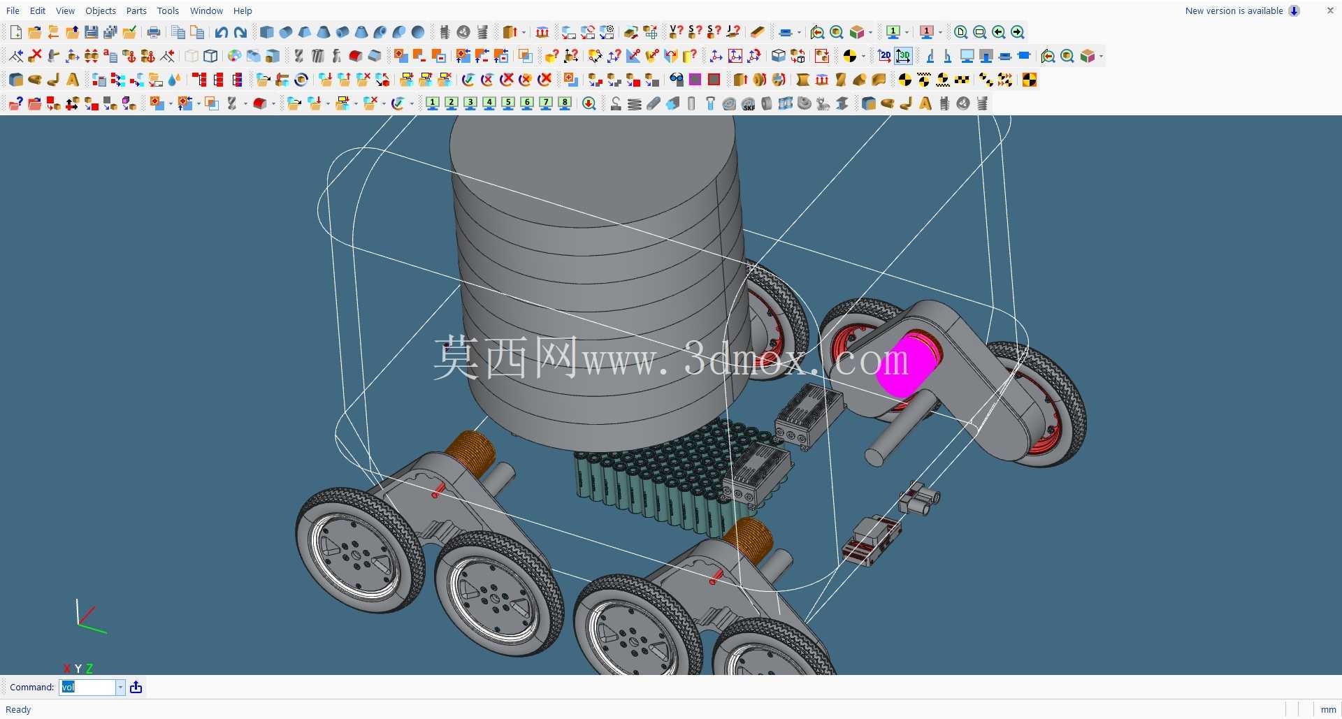1342x719 pixels.
Task: Open dropdown beside bottom-row red shape icon
Action: [x=273, y=103]
